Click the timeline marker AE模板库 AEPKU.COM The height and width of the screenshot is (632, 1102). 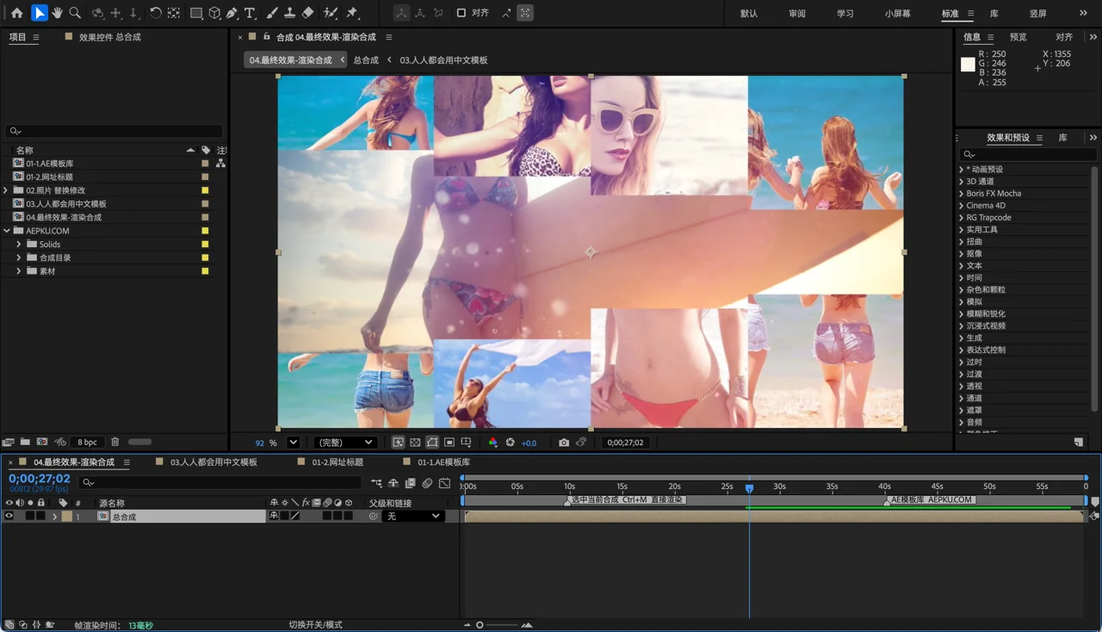931,499
